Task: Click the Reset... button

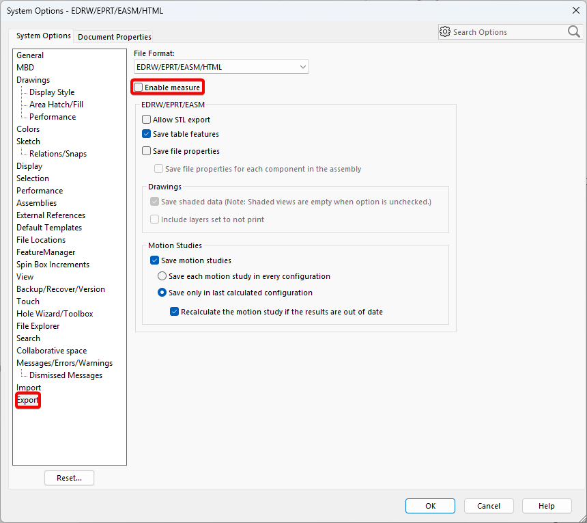Action: click(69, 478)
